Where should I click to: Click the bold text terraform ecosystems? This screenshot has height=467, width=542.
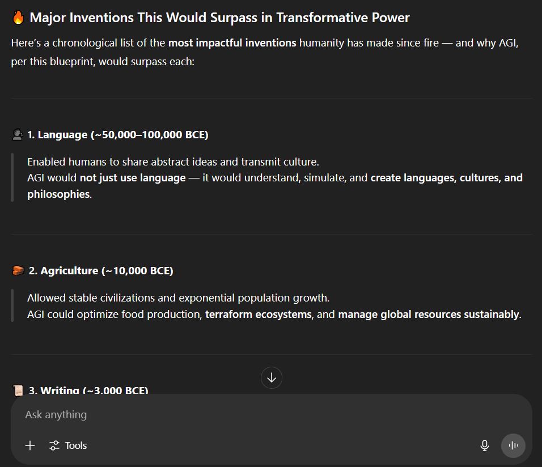pyautogui.click(x=258, y=314)
